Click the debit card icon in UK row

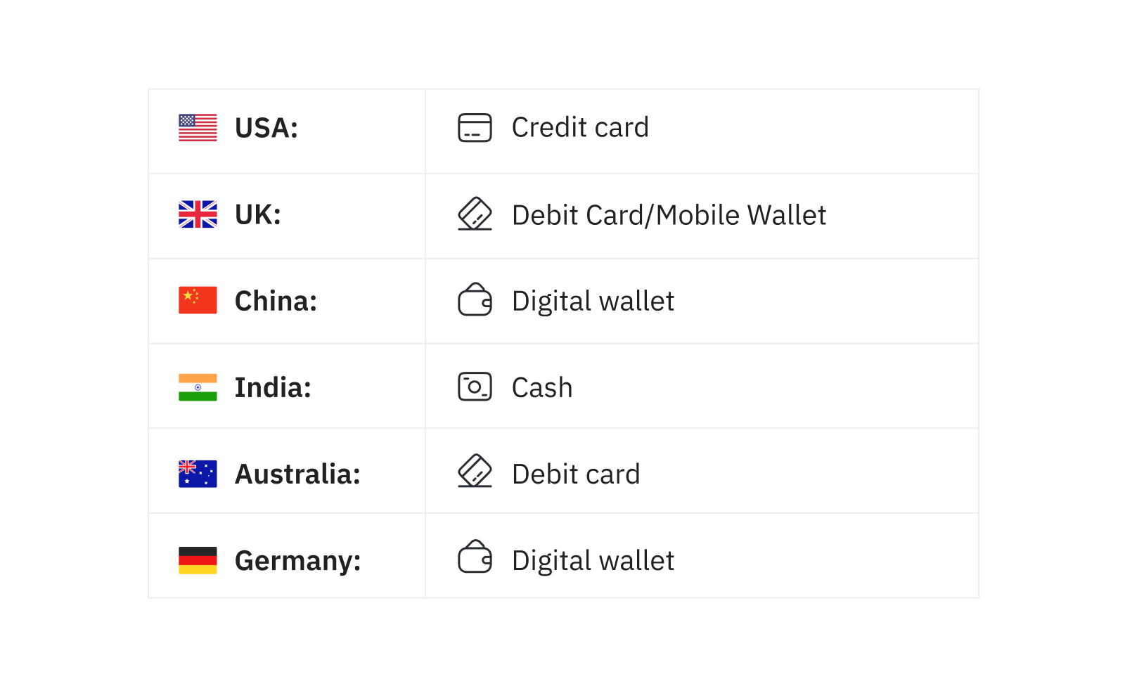pos(475,214)
